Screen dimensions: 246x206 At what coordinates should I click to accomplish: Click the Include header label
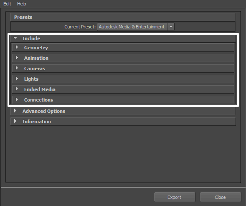point(31,38)
